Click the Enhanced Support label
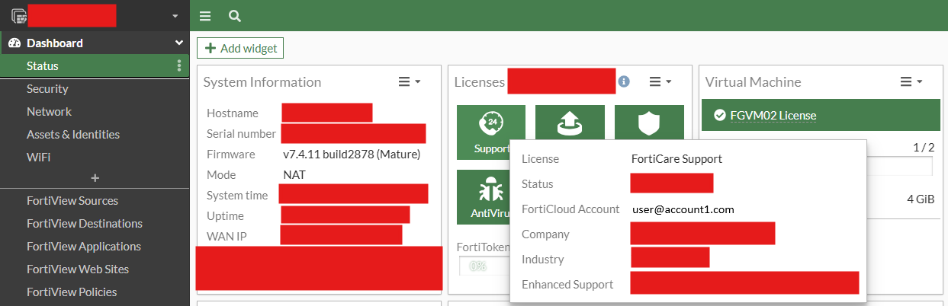948x306 pixels. click(567, 285)
